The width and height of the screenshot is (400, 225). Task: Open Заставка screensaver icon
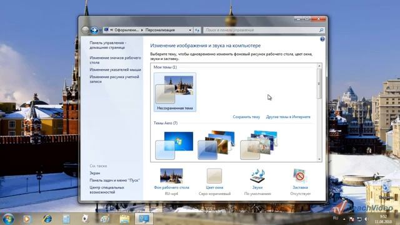[x=300, y=176]
